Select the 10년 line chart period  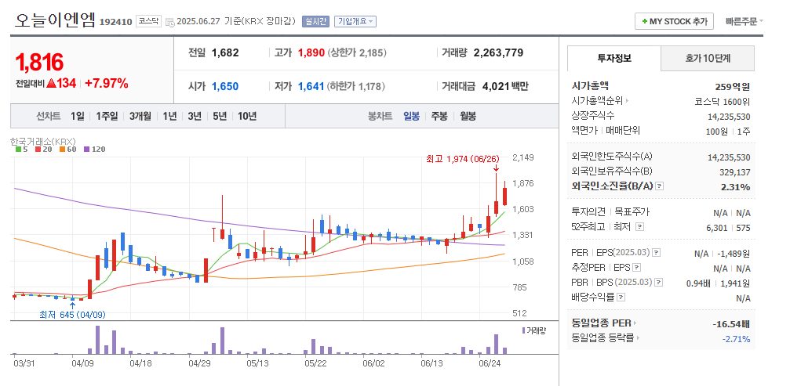tap(247, 116)
